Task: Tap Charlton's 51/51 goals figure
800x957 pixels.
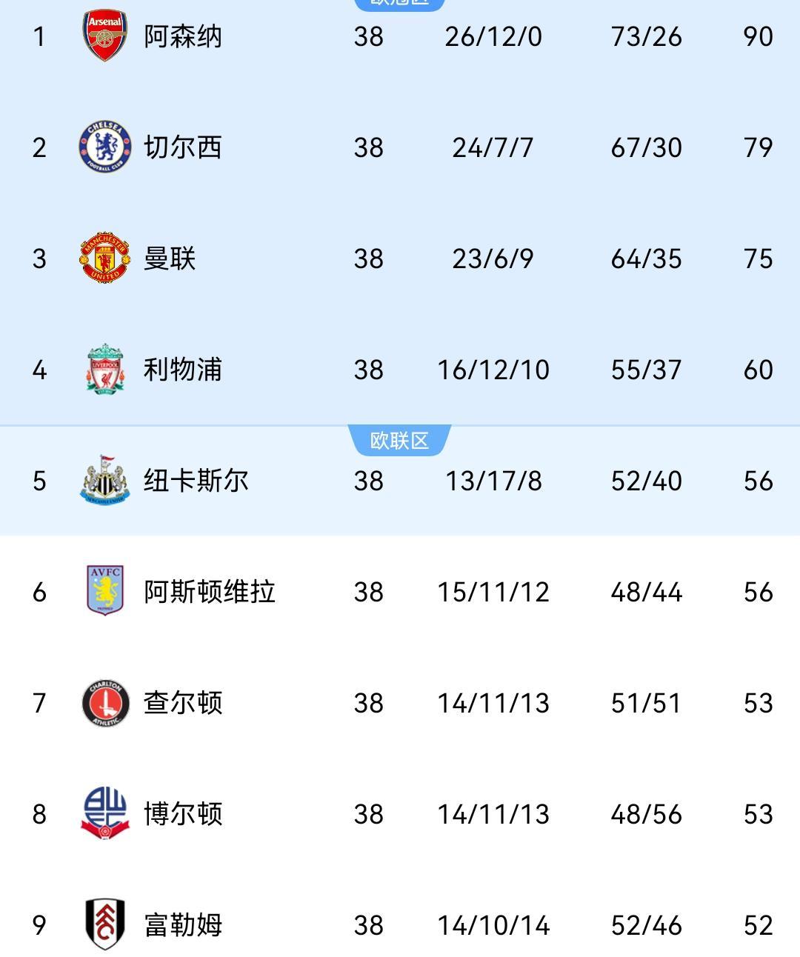Action: 646,703
